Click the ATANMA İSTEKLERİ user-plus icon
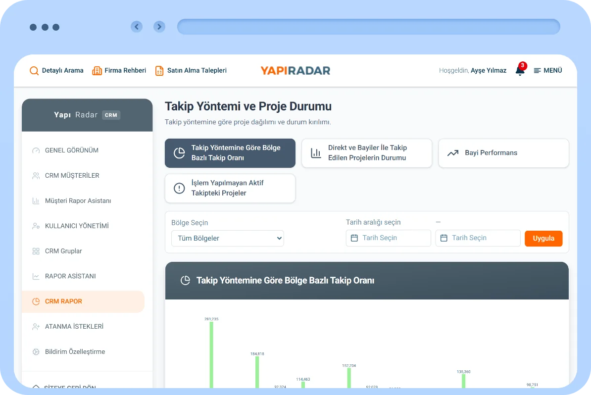Image resolution: width=591 pixels, height=395 pixels. [36, 326]
